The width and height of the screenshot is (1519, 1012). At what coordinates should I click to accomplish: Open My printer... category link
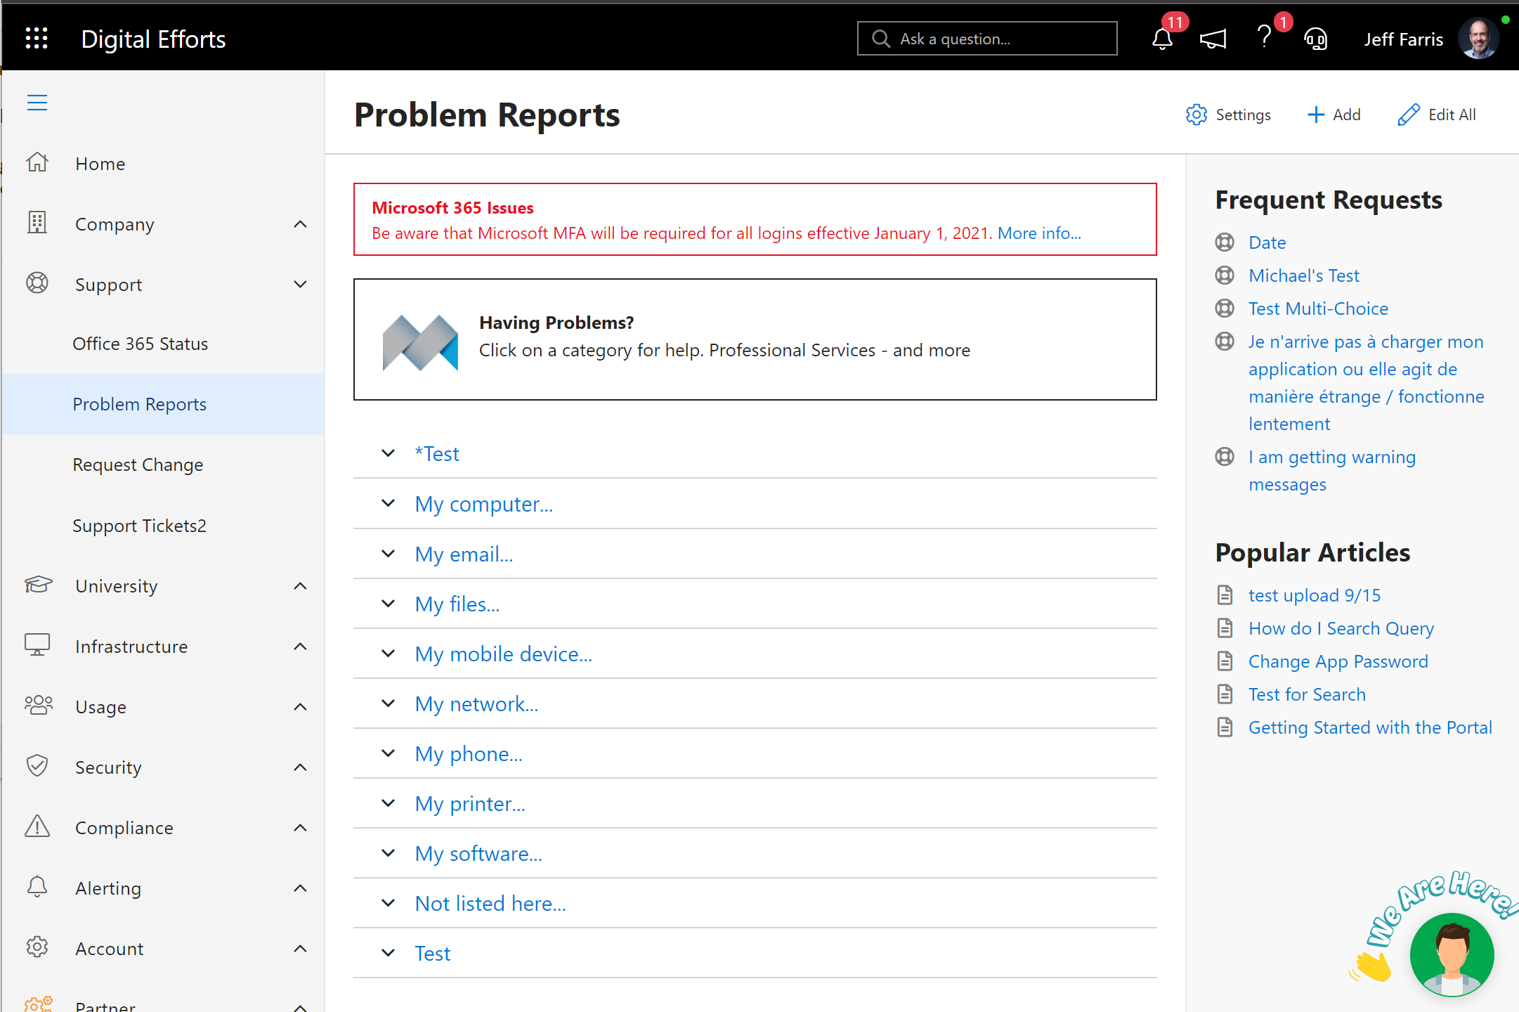[470, 803]
